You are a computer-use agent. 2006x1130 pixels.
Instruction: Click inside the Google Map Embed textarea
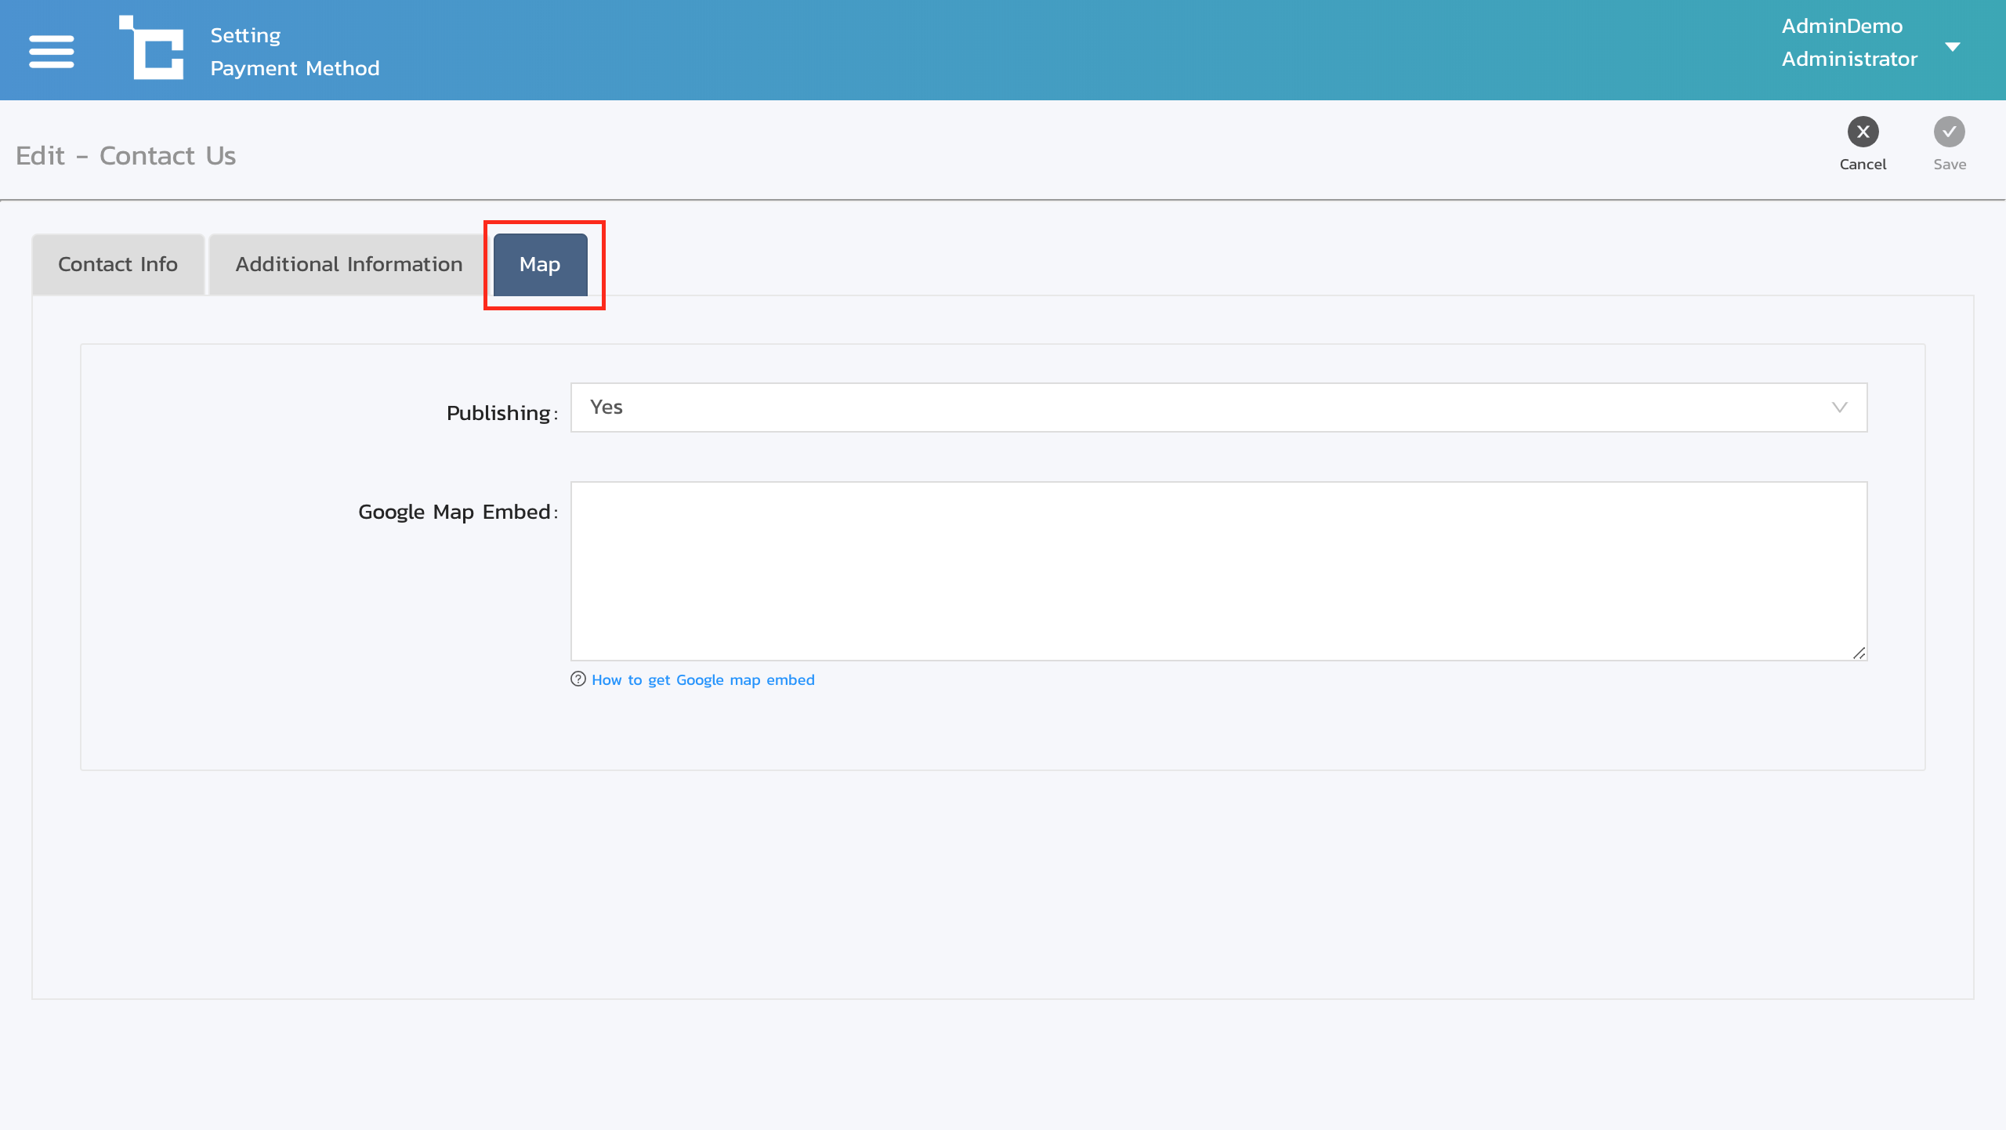1218,570
